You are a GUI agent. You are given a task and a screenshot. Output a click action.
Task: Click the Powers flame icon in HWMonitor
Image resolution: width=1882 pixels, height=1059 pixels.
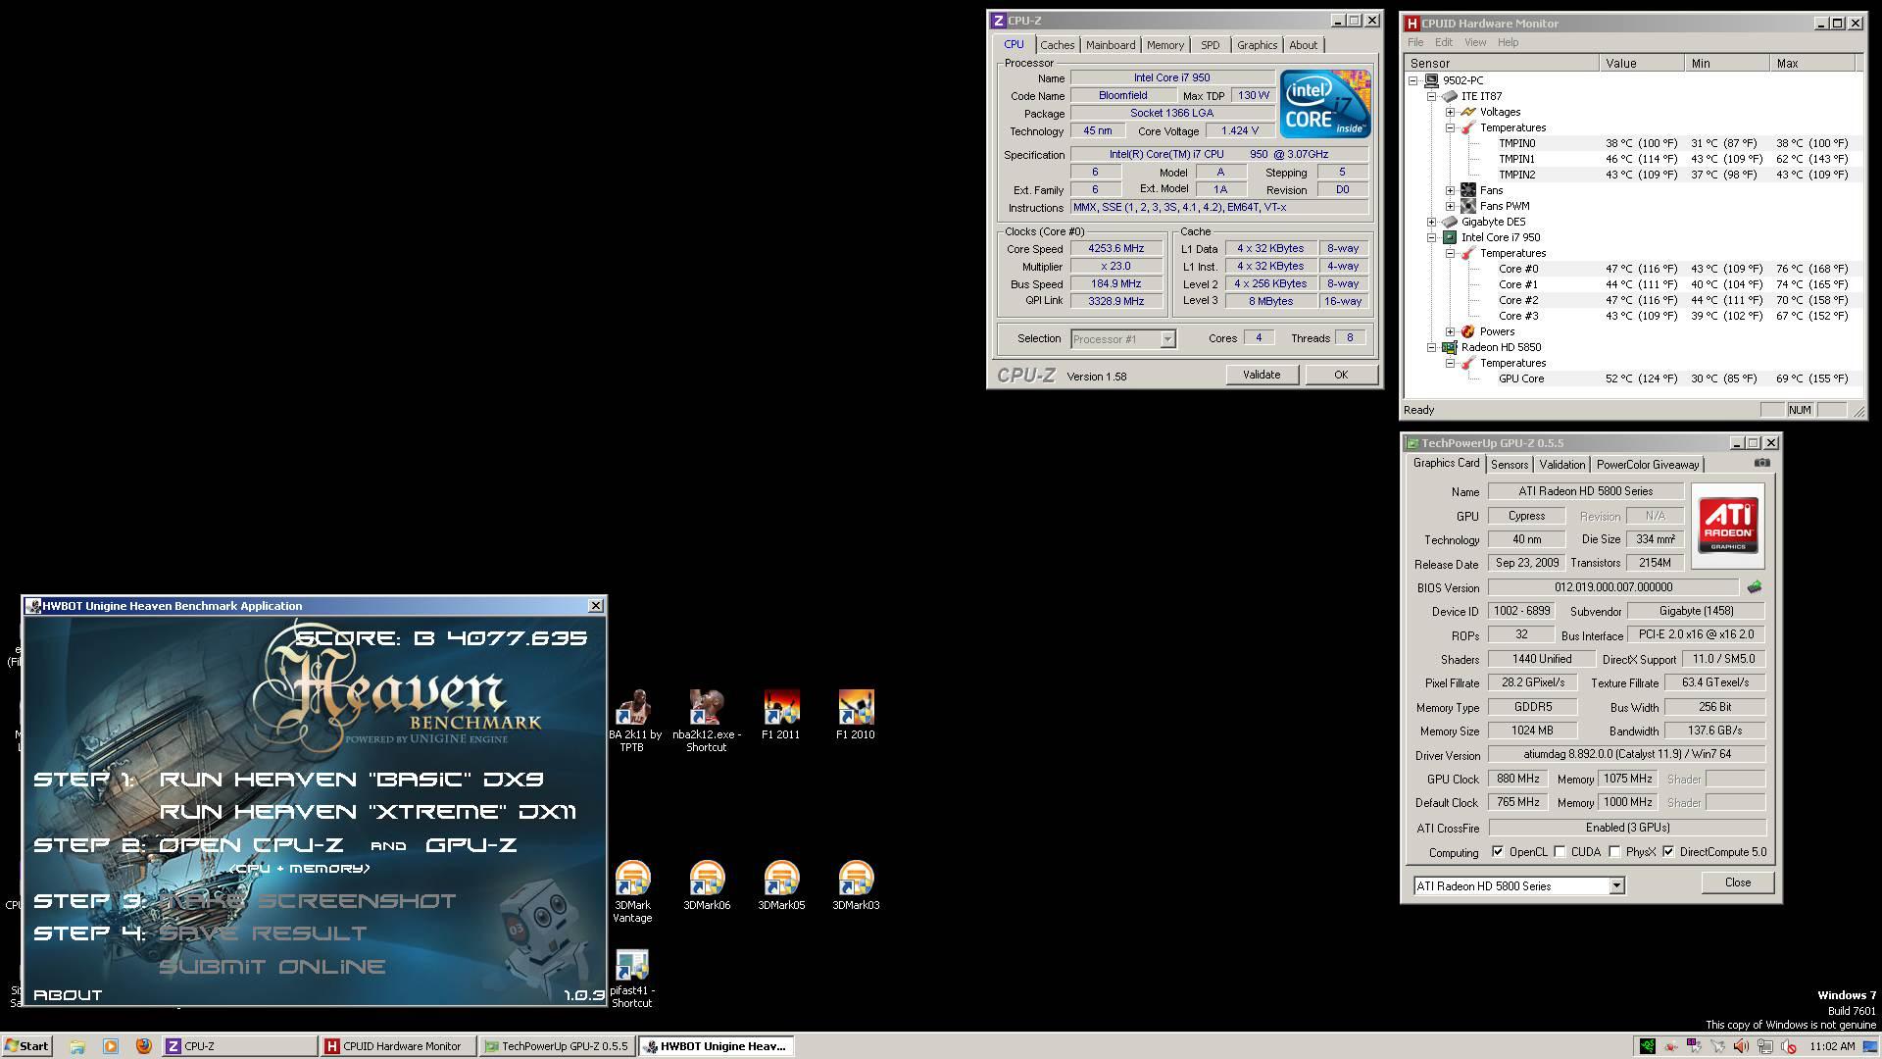click(1468, 331)
